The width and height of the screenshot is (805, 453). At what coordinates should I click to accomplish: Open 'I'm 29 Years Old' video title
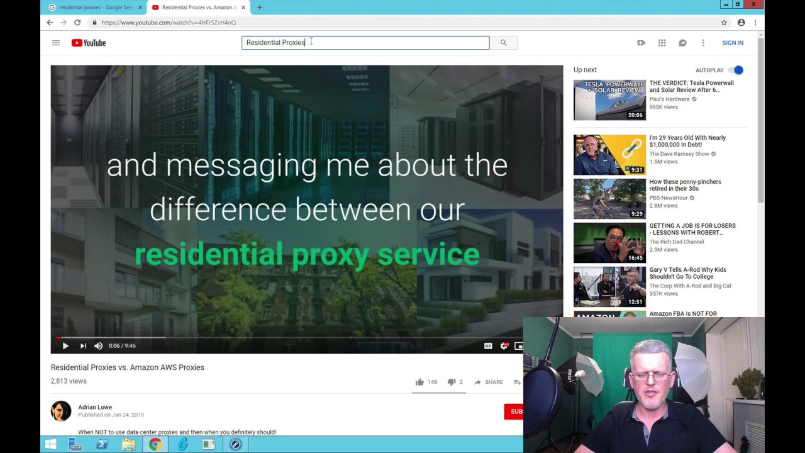[x=687, y=141]
